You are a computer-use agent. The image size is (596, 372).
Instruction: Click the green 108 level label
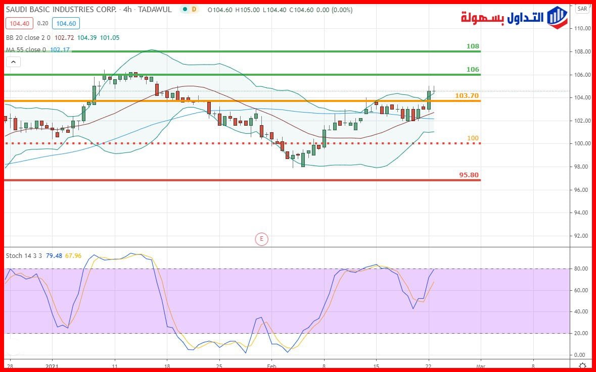[x=473, y=46]
